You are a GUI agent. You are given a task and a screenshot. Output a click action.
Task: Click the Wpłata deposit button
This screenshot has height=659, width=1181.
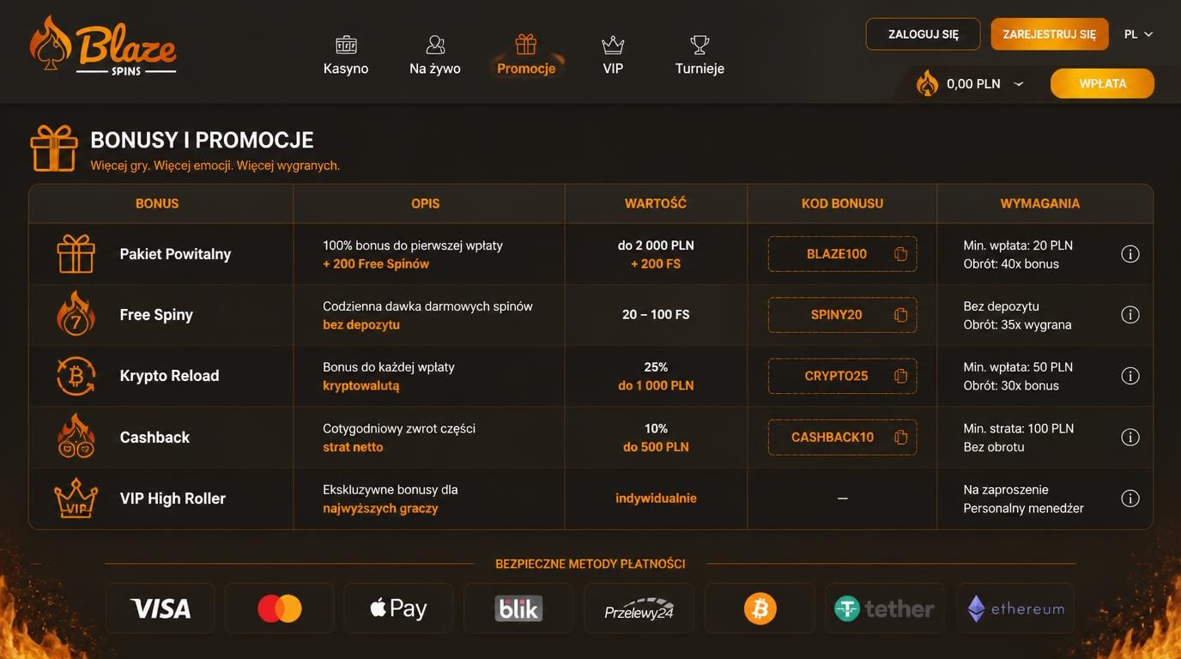1102,83
